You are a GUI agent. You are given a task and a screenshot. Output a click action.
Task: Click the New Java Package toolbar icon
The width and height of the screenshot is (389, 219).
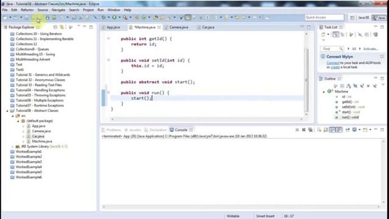pos(137,18)
